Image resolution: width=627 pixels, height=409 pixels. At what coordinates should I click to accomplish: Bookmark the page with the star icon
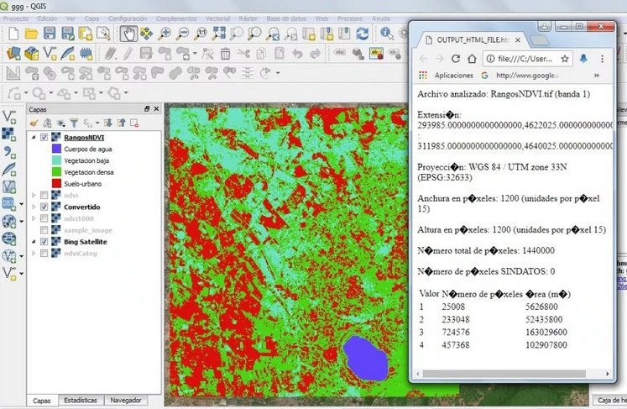point(565,59)
